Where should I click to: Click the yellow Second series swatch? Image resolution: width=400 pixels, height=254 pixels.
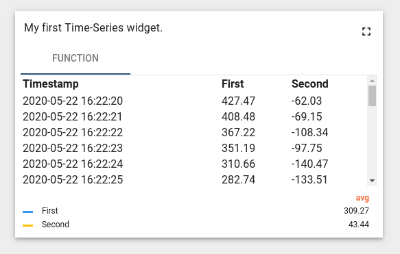click(x=28, y=225)
